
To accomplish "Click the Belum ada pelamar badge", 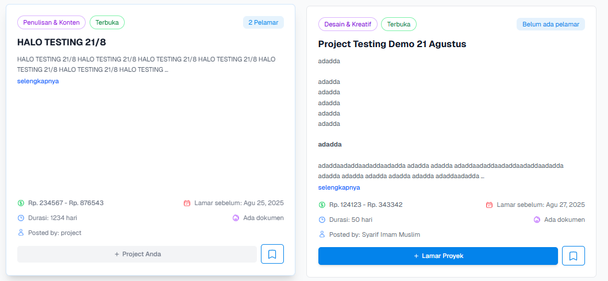I will coord(551,24).
